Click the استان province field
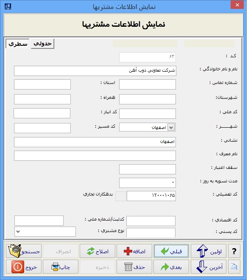248x280 pixels. 42,84
